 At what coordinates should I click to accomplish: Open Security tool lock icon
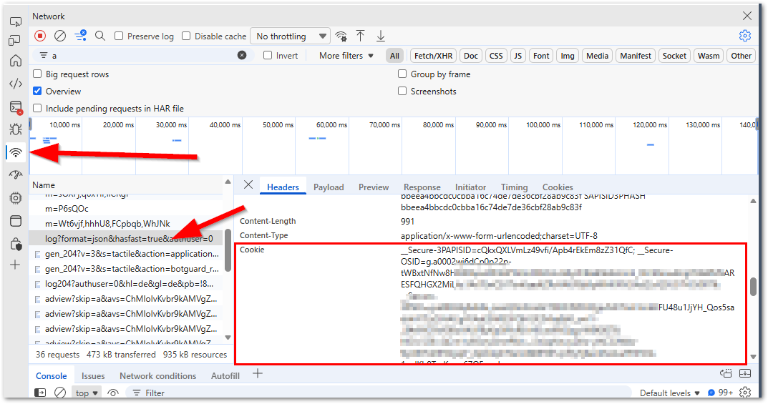[x=16, y=244]
